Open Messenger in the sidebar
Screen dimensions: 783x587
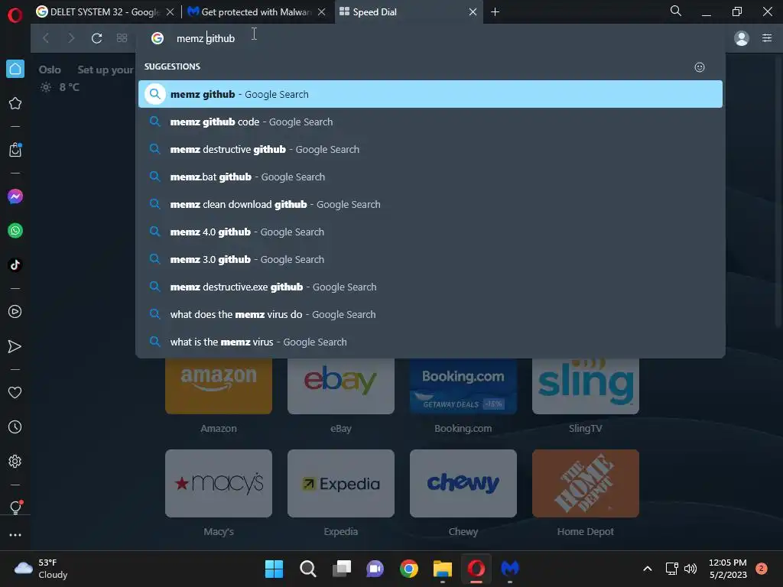15,196
